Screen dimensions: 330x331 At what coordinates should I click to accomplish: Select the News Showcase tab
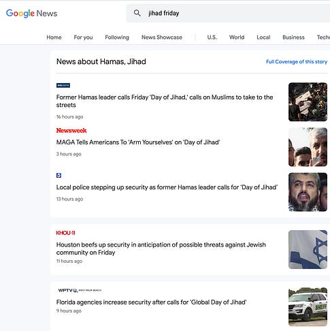pos(162,37)
